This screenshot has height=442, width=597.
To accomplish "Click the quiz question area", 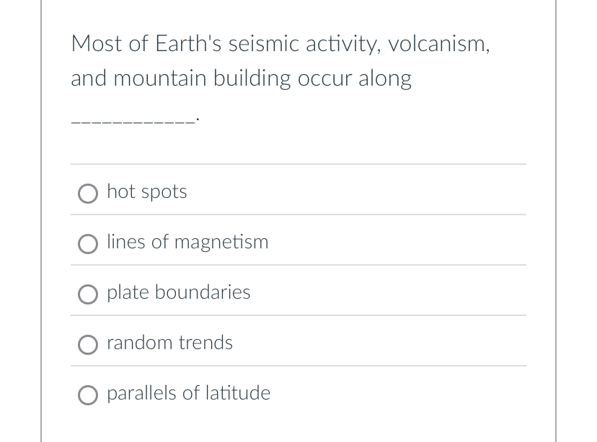I will 280,78.
